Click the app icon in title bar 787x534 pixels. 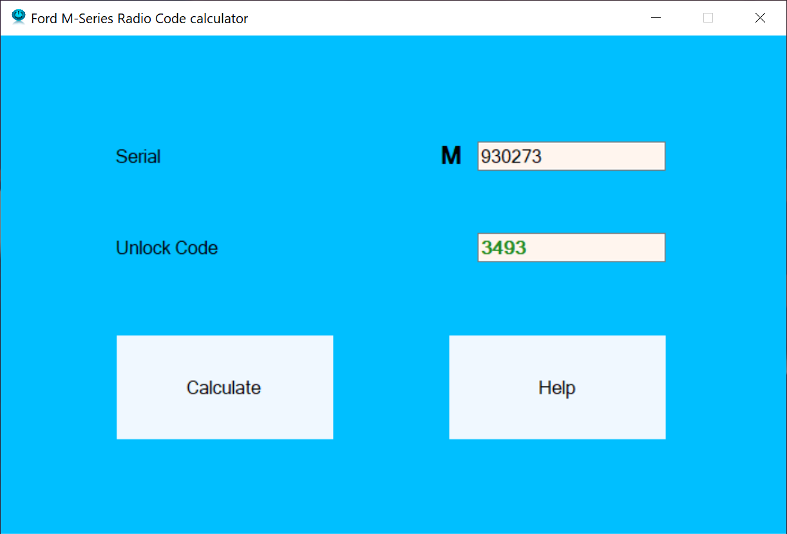tap(19, 17)
